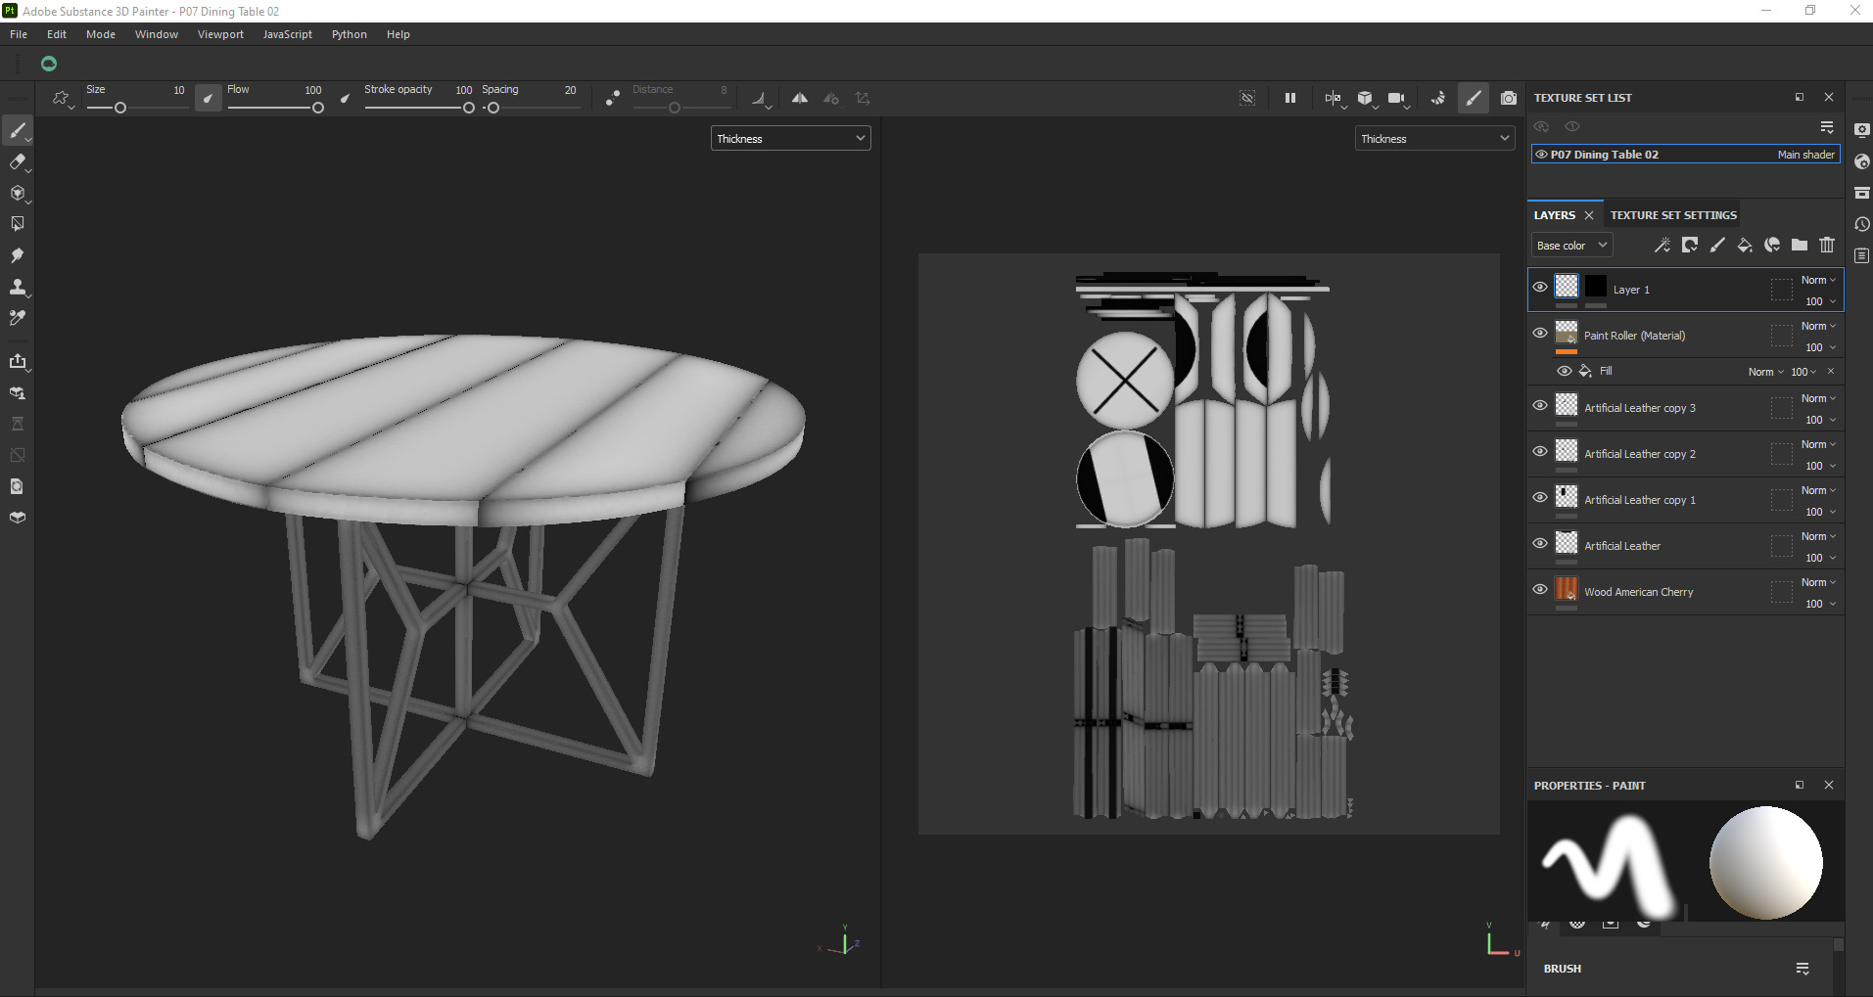Screen dimensions: 1873x997
Task: Close the Texture Set List panel
Action: pyautogui.click(x=1829, y=98)
